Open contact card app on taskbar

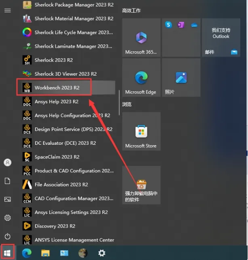coord(64,253)
